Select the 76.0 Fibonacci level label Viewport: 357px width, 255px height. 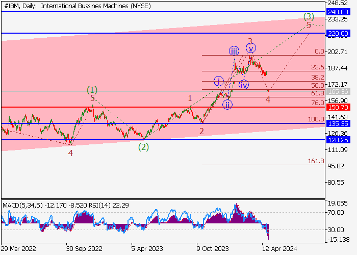click(318, 103)
